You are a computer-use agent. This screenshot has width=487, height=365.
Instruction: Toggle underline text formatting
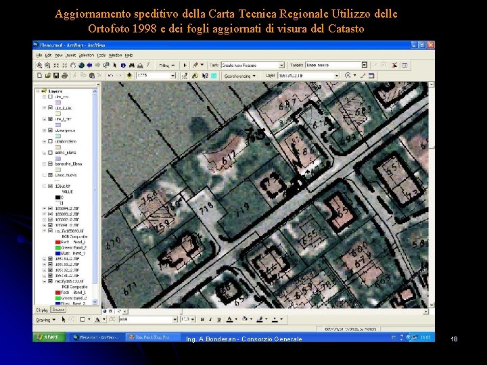(219, 319)
